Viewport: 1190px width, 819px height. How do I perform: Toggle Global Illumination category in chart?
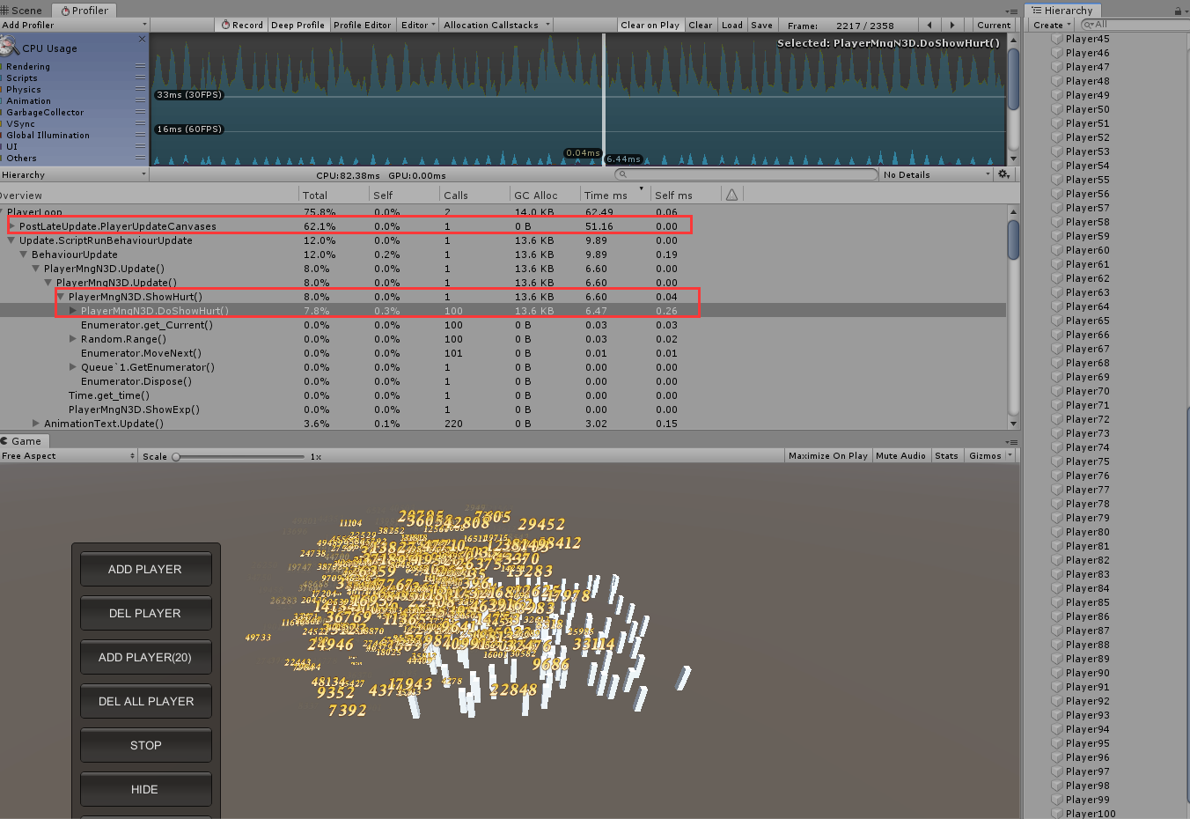coord(2,136)
